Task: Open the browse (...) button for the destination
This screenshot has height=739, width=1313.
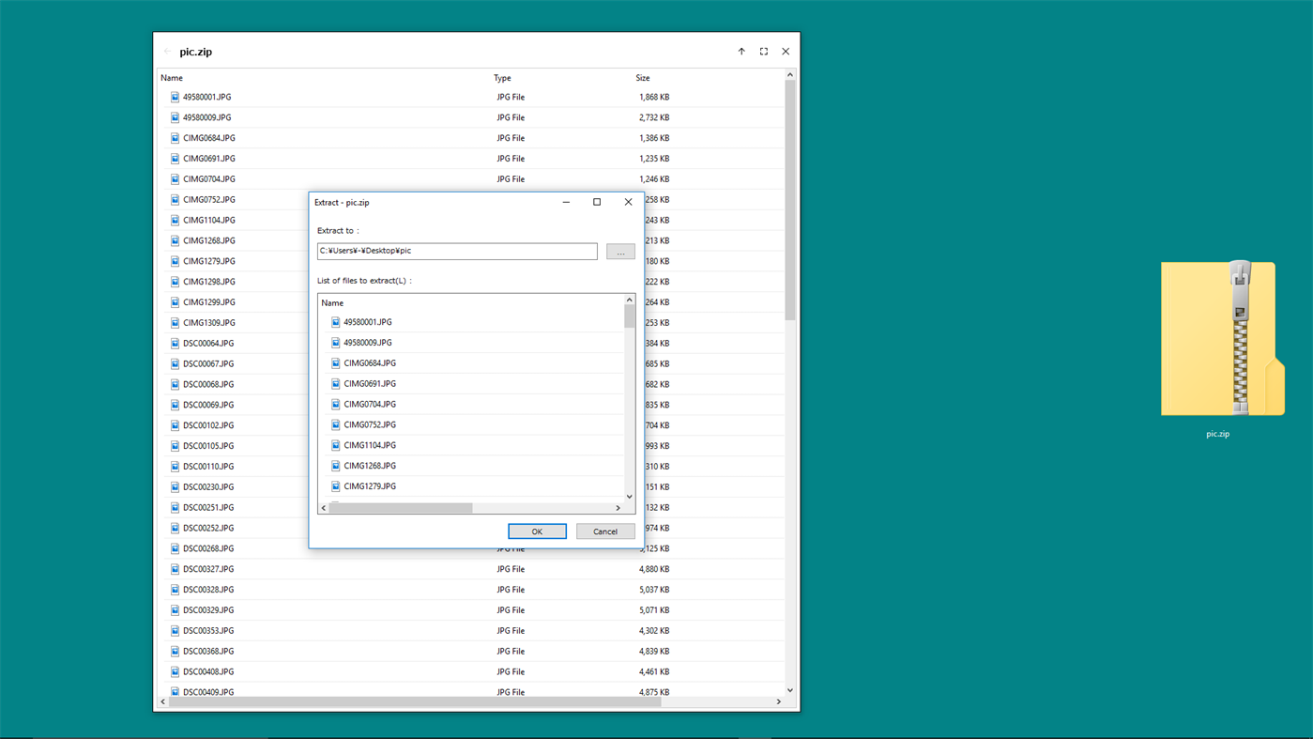Action: [619, 251]
